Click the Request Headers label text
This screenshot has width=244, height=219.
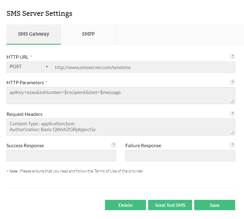24,114
